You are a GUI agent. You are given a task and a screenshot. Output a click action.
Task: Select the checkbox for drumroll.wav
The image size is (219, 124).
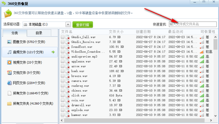coord(63,105)
